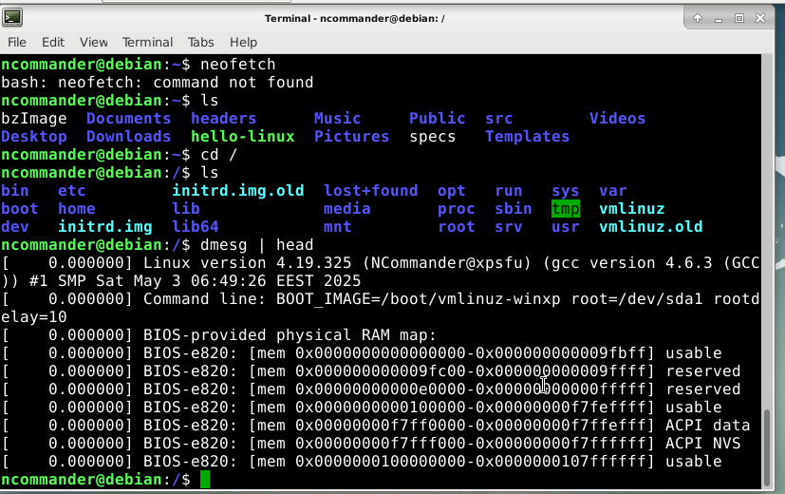Click the initrd.img.old entry in the listing
Screen dimensions: 785x494
(x=238, y=191)
